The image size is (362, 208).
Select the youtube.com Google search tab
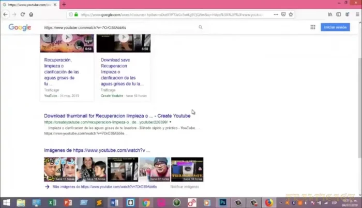tap(29, 5)
